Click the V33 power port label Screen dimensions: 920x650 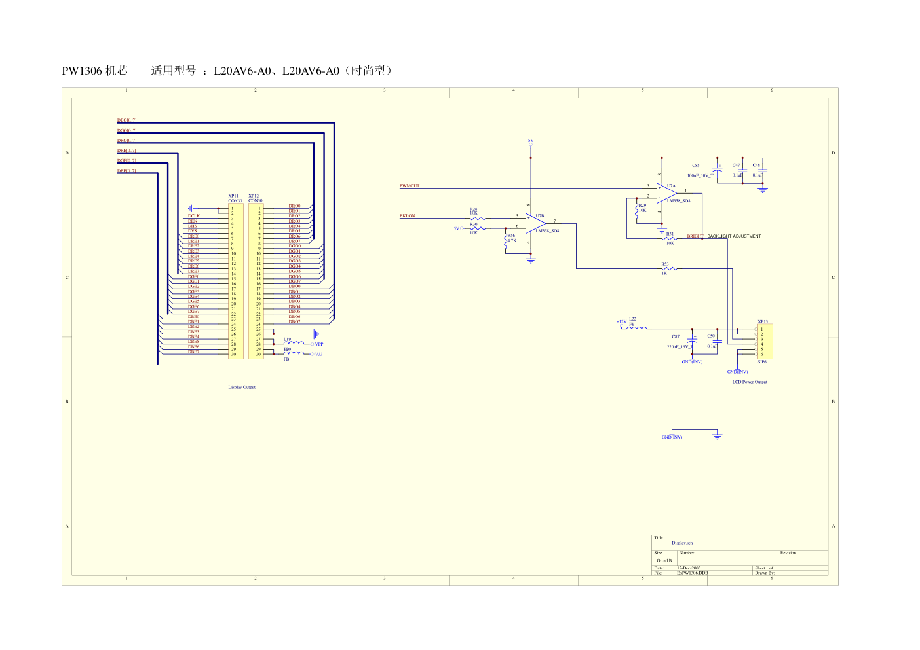[x=319, y=355]
